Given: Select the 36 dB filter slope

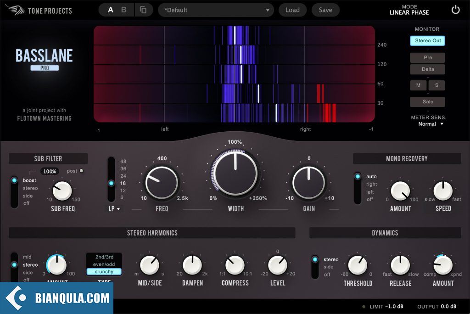Looking at the screenshot, I should click(123, 168).
